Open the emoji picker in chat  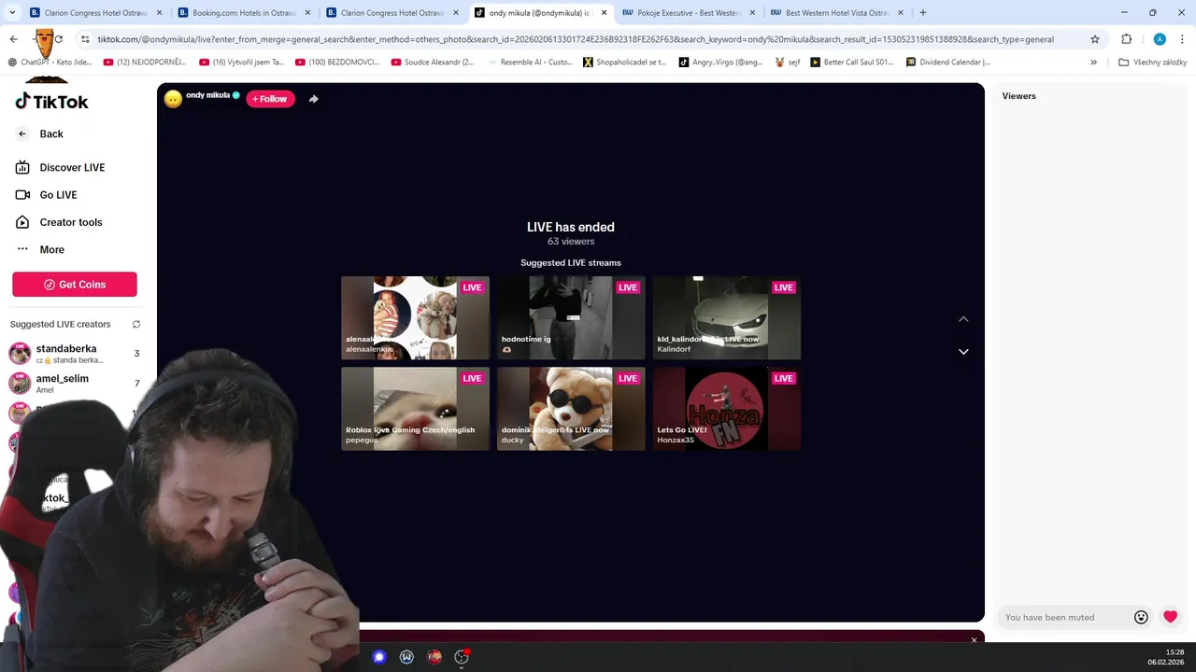(1141, 617)
